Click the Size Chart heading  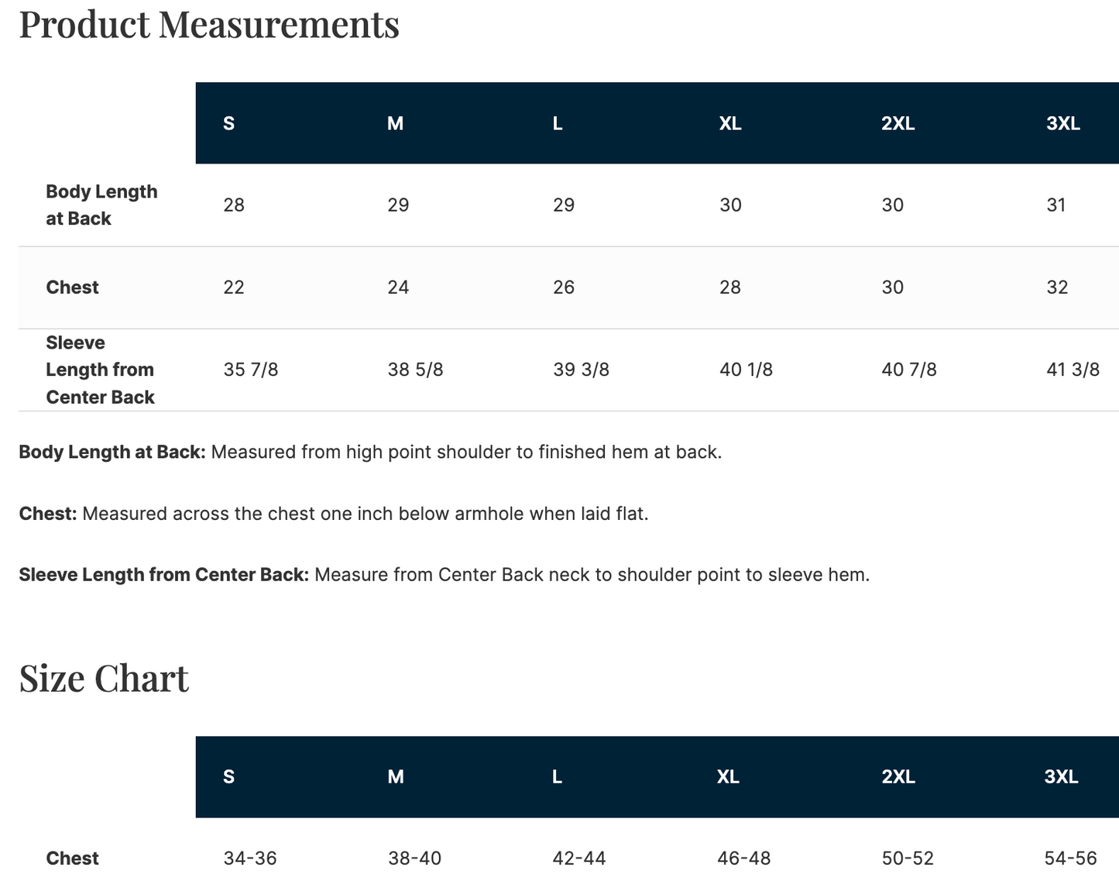click(x=104, y=678)
